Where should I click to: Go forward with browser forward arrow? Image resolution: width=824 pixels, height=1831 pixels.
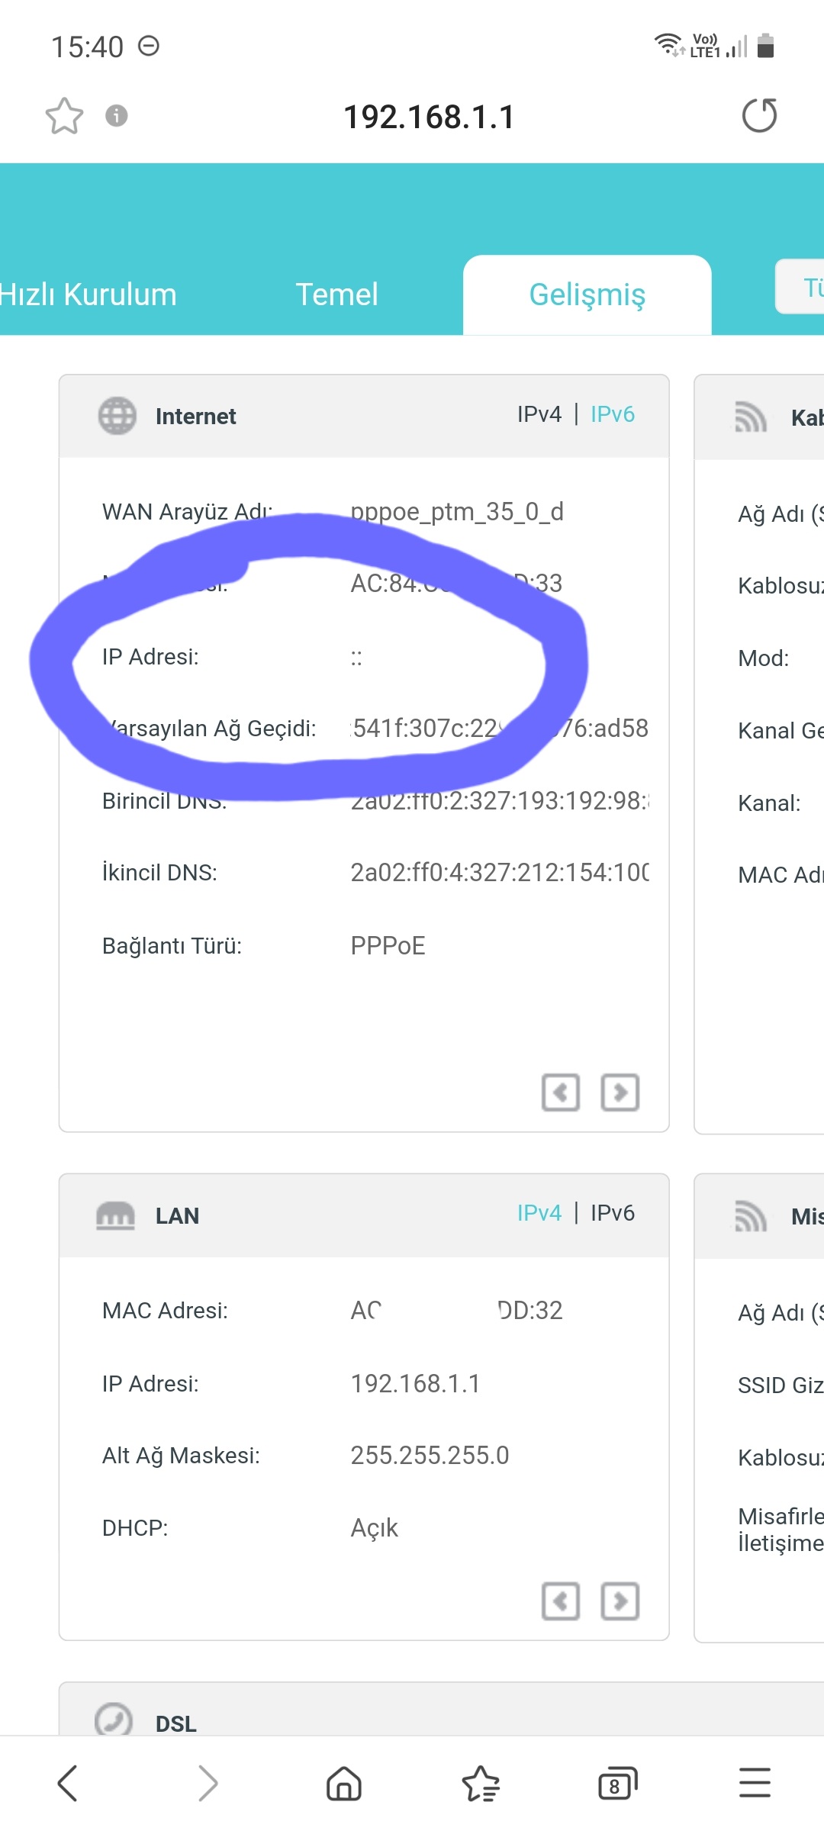(x=208, y=1784)
